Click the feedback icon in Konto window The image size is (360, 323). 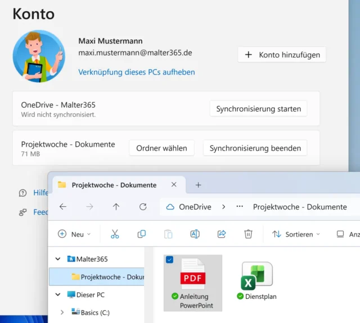tap(22, 212)
